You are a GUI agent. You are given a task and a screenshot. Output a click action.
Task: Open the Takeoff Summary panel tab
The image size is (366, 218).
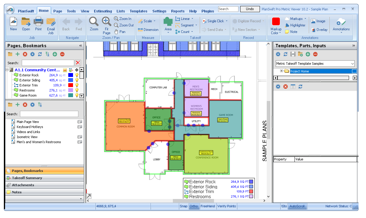click(27, 178)
